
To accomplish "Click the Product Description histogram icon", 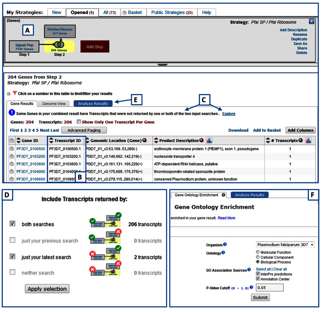I will [x=209, y=140].
